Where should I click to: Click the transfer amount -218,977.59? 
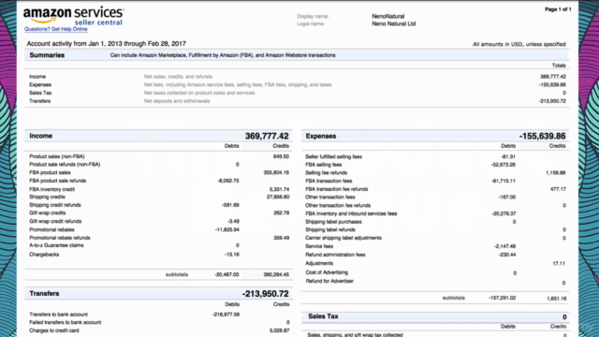coord(226,315)
